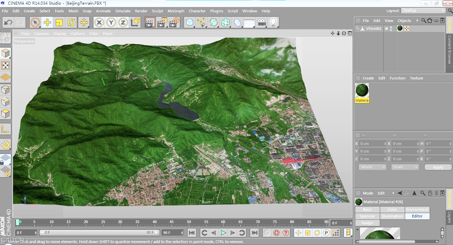453x245 pixels.
Task: Select the green Materia thumbnail
Action: coord(362,90)
